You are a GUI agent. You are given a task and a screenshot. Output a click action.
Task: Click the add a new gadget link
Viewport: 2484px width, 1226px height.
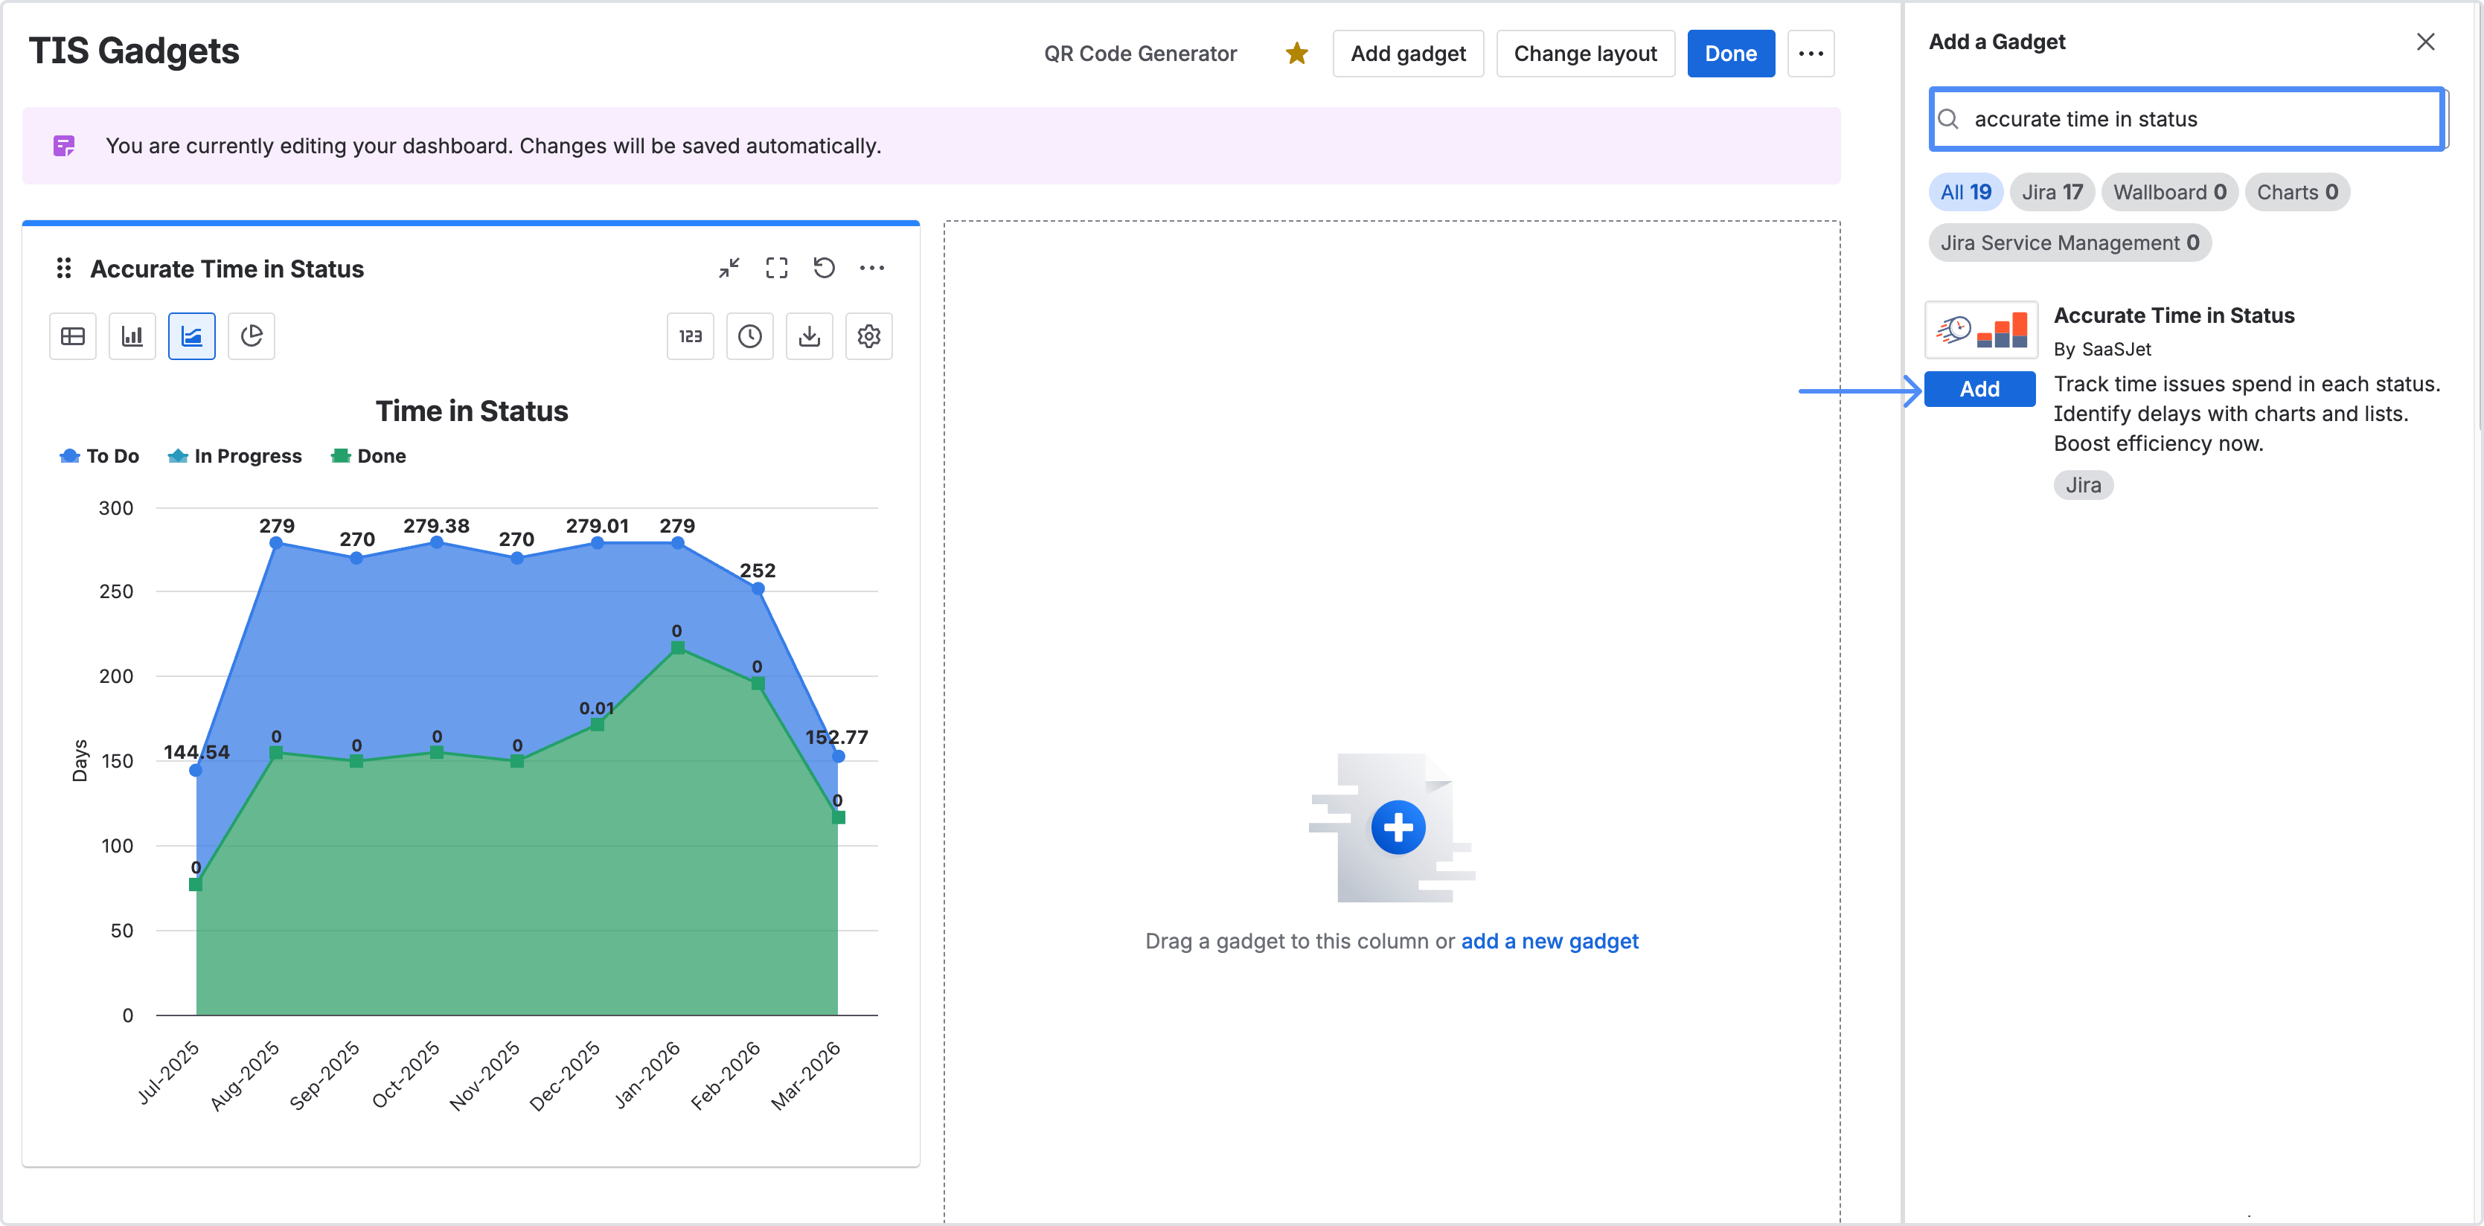point(1549,941)
